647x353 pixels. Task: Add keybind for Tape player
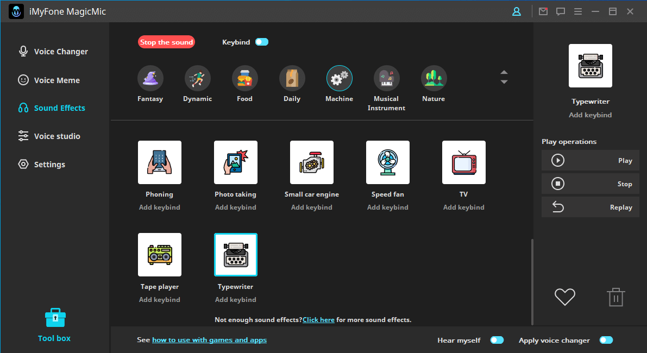click(x=160, y=300)
